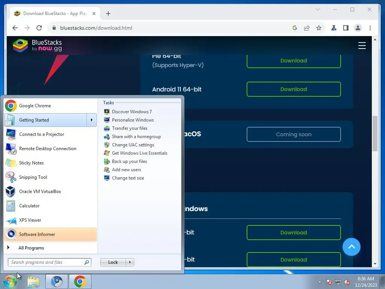Open Chrome three-dot menu

pos(370,28)
